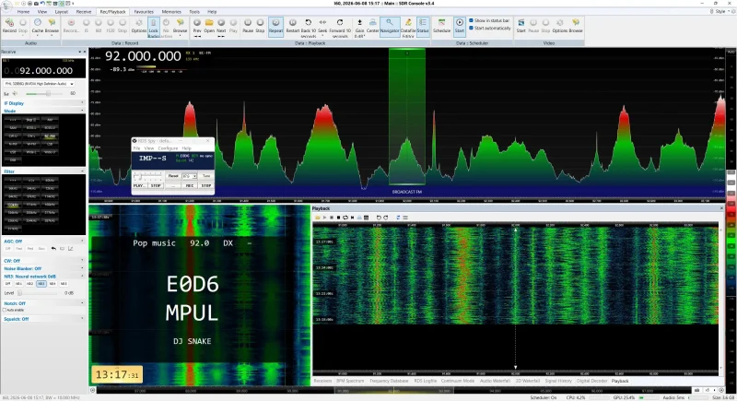Expand the Noise Blanker: Off section

[x=82, y=268]
